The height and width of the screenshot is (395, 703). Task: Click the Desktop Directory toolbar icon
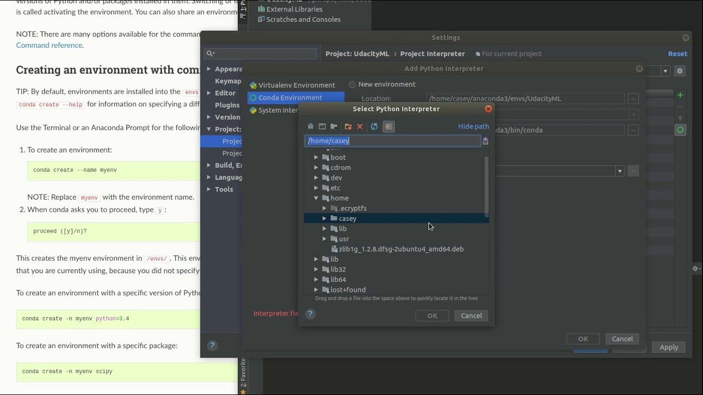pyautogui.click(x=322, y=127)
